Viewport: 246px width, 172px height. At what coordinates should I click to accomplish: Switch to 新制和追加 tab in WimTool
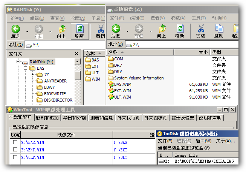(x=47, y=118)
